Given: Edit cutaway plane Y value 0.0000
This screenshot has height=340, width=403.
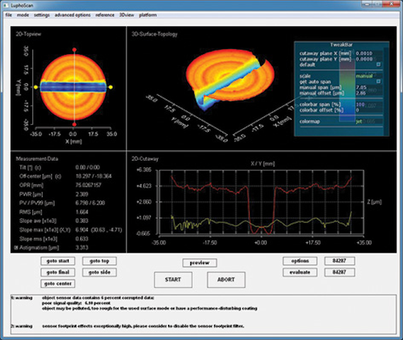Looking at the screenshot, I should tap(364, 59).
